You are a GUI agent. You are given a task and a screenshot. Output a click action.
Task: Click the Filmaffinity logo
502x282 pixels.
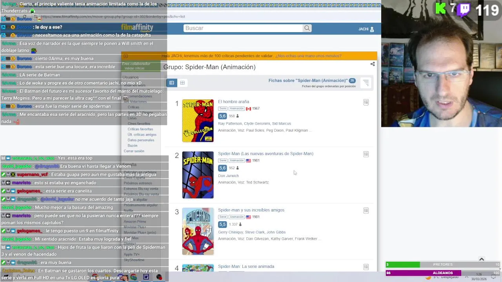(x=137, y=28)
